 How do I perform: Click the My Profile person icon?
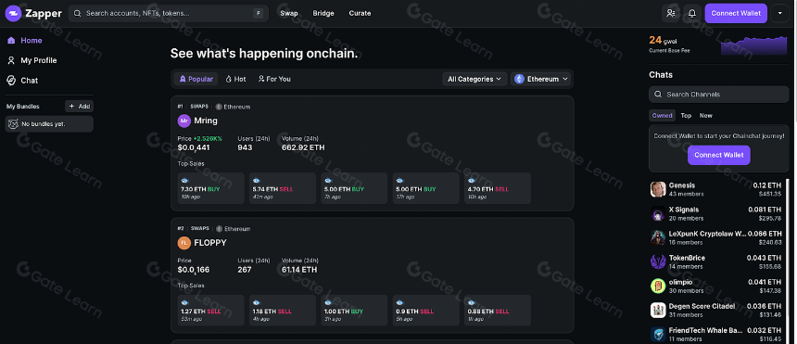point(11,60)
